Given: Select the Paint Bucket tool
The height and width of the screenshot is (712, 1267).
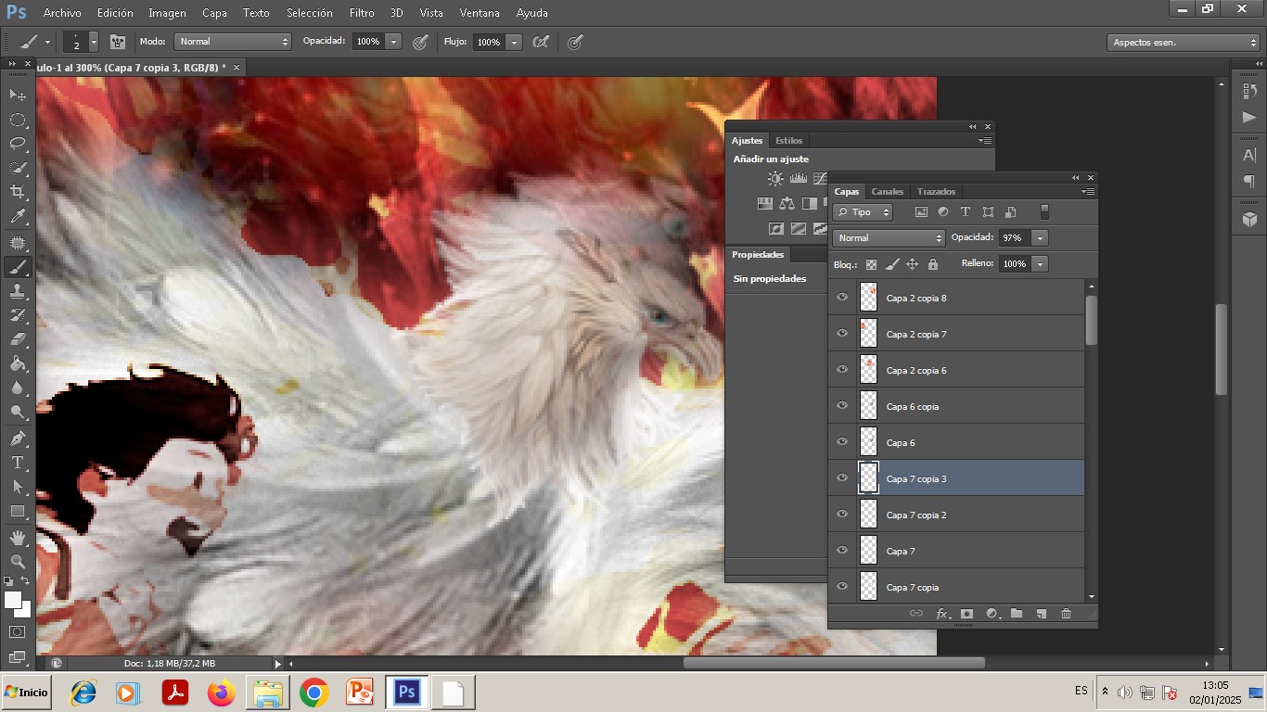Looking at the screenshot, I should (x=18, y=364).
